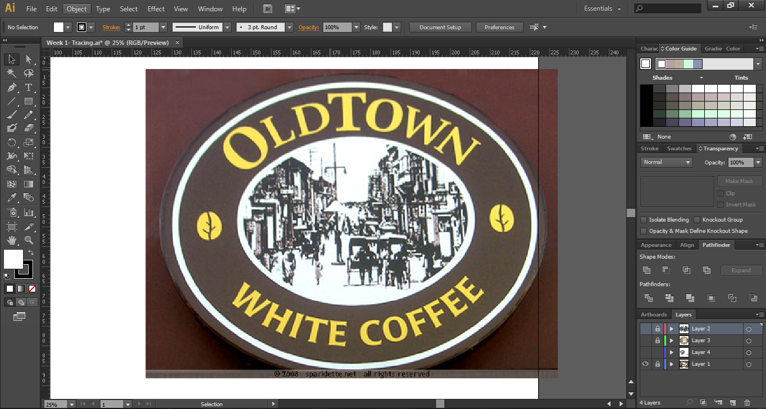Screen dimensions: 766x409
Task: Select the Pen tool
Action: [x=11, y=88]
